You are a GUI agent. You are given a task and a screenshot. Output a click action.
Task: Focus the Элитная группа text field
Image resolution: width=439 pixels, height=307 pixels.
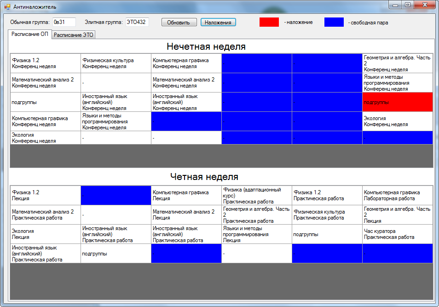tap(137, 22)
